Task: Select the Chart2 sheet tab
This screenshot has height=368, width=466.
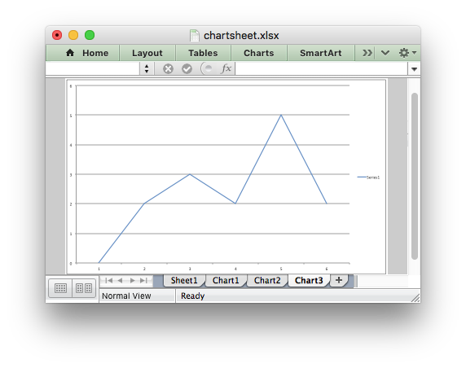Action: 267,280
